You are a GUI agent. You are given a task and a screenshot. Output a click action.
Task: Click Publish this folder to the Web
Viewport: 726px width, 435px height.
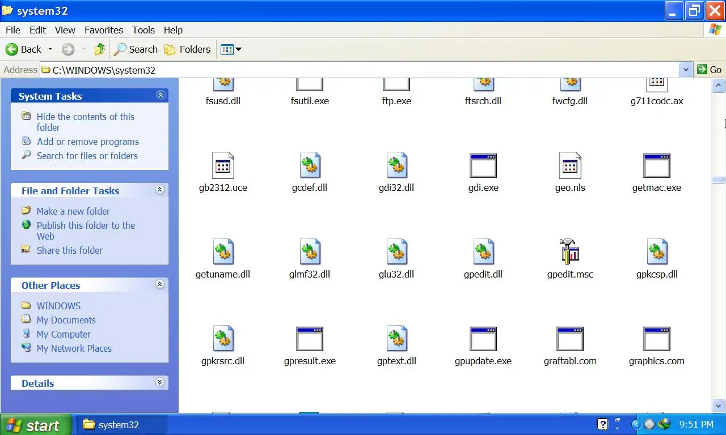(86, 231)
